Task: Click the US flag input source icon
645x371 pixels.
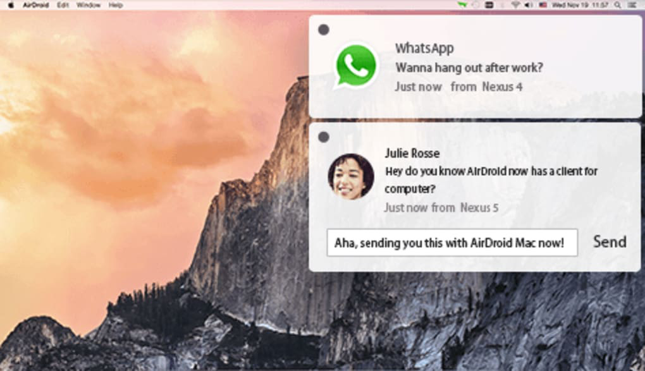Action: [x=543, y=5]
